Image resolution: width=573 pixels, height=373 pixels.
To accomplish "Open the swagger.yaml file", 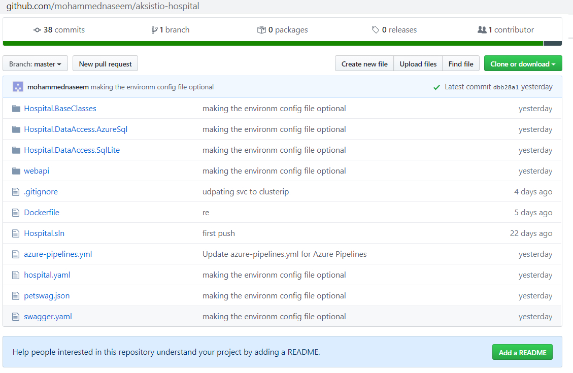I will click(48, 317).
